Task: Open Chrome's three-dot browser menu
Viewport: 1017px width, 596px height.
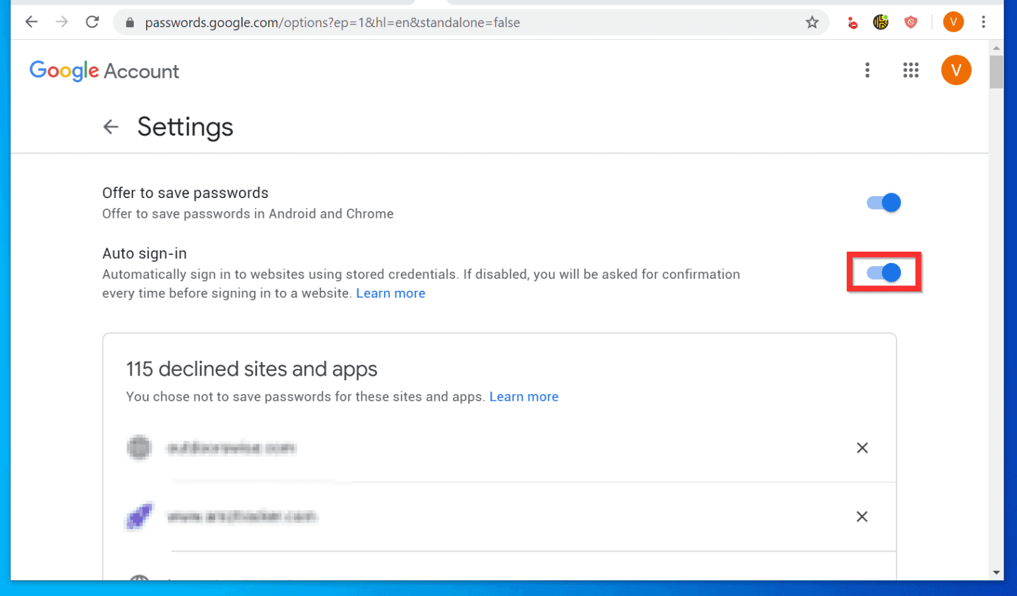Action: click(984, 22)
